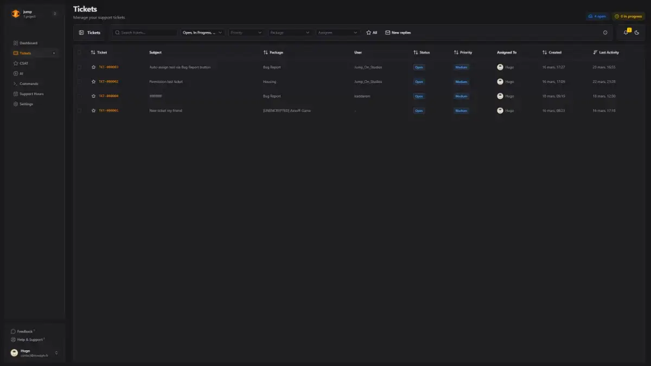Open the Assignee filter dropdown

[x=338, y=33]
